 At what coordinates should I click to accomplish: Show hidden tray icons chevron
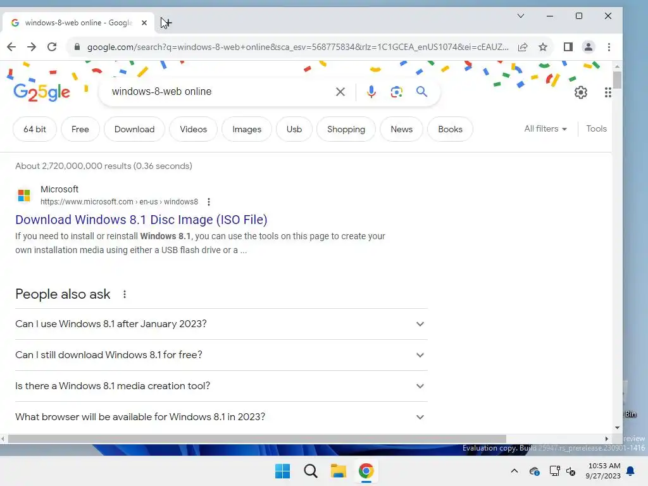514,471
